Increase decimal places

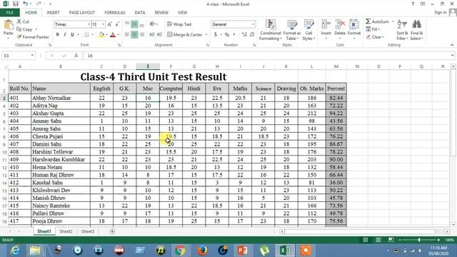[244, 35]
